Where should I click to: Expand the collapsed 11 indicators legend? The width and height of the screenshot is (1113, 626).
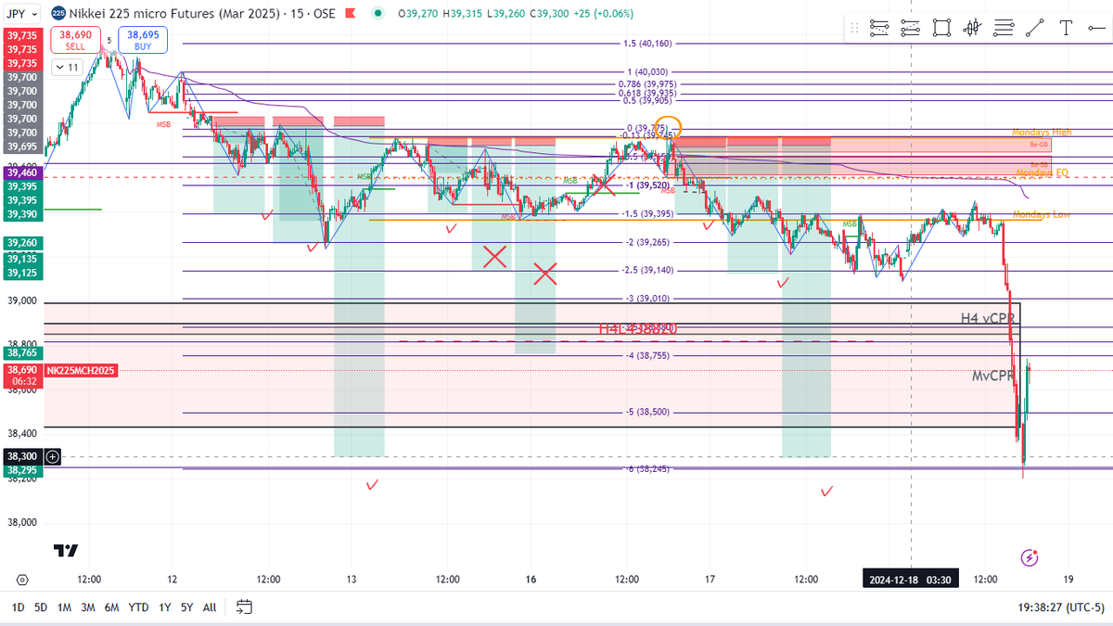point(66,67)
